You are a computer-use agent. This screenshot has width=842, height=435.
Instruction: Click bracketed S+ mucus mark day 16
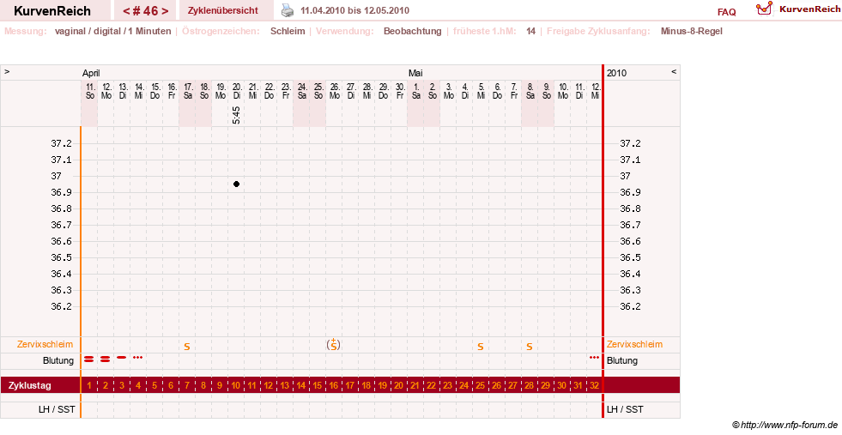click(x=334, y=345)
